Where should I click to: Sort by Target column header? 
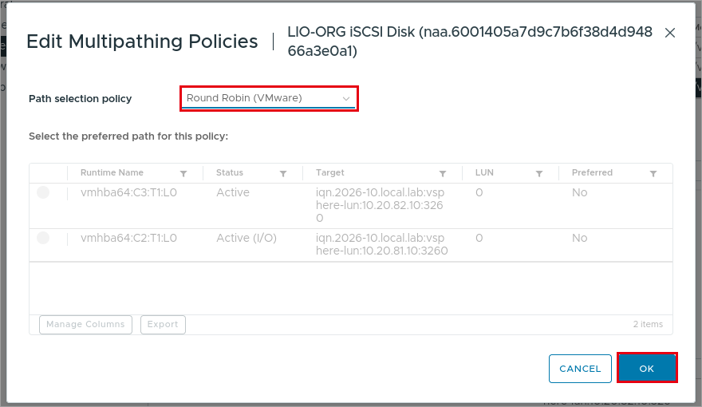point(330,172)
